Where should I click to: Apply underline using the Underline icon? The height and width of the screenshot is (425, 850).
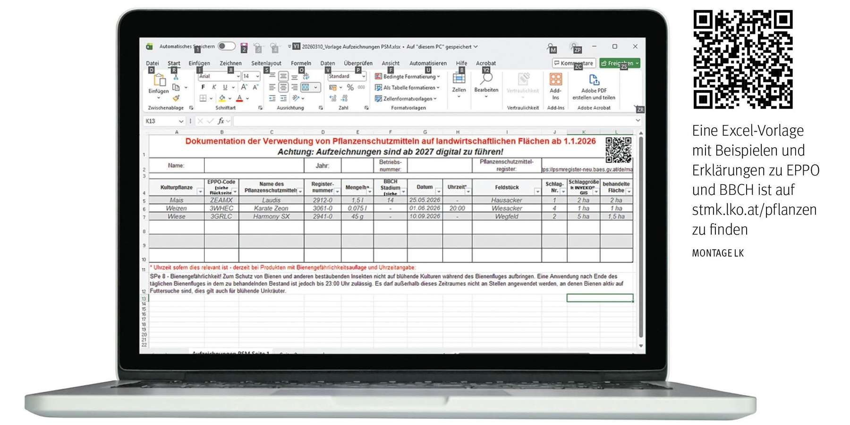pyautogui.click(x=225, y=86)
